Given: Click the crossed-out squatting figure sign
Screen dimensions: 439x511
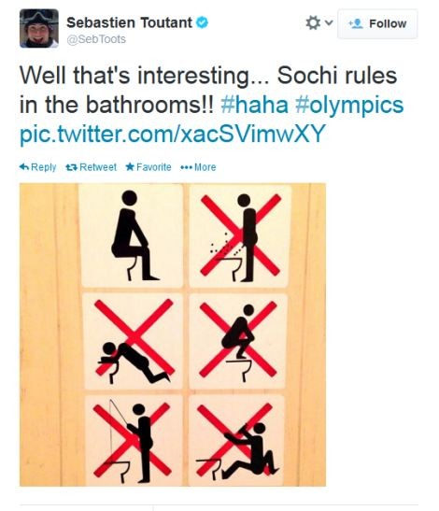Looking at the screenshot, I should click(238, 341).
